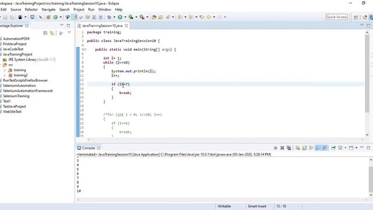Viewport: 373px width, 210px height.
Task: Expand the training2 package node
Action: (5, 75)
